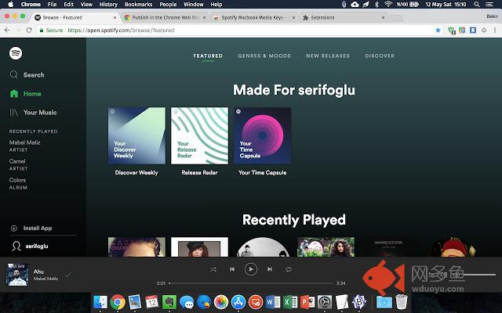Open Microsoft Word from the Dock
The image size is (502, 313).
[273, 302]
